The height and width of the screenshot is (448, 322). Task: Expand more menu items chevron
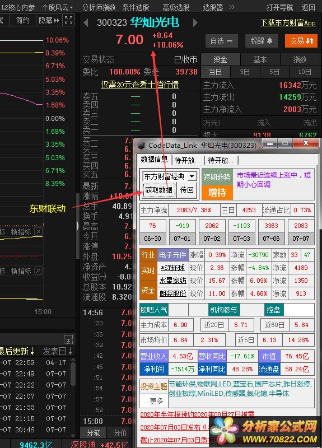pos(232,7)
